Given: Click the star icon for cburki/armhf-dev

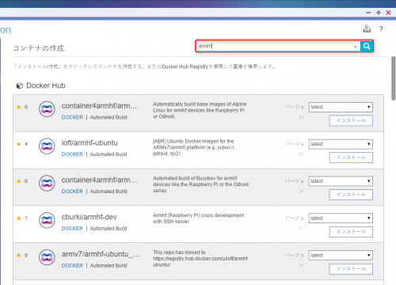Looking at the screenshot, I should [x=19, y=218].
